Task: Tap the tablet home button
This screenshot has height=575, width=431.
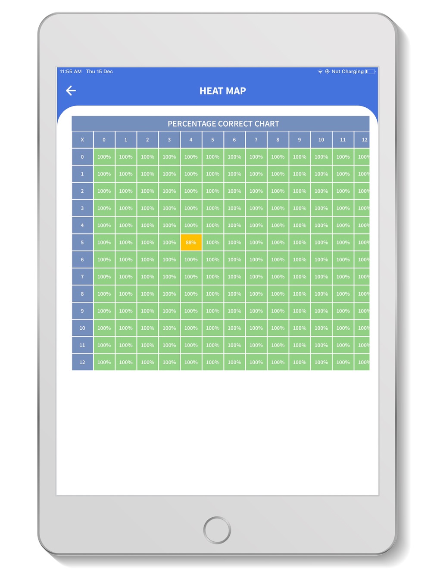Action: coord(217,530)
